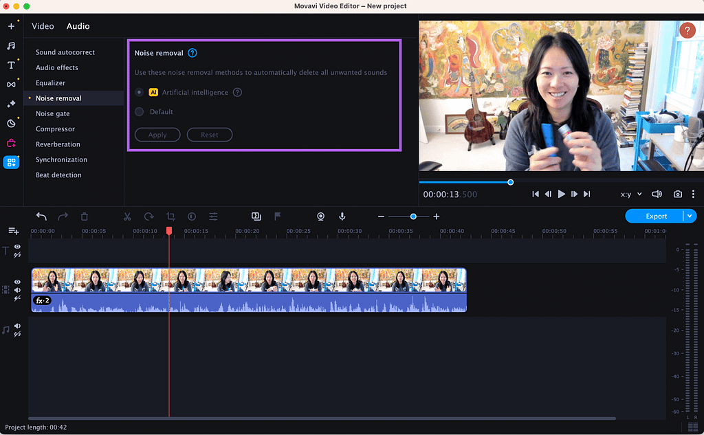Click the undo arrow in timeline toolbar

(41, 216)
